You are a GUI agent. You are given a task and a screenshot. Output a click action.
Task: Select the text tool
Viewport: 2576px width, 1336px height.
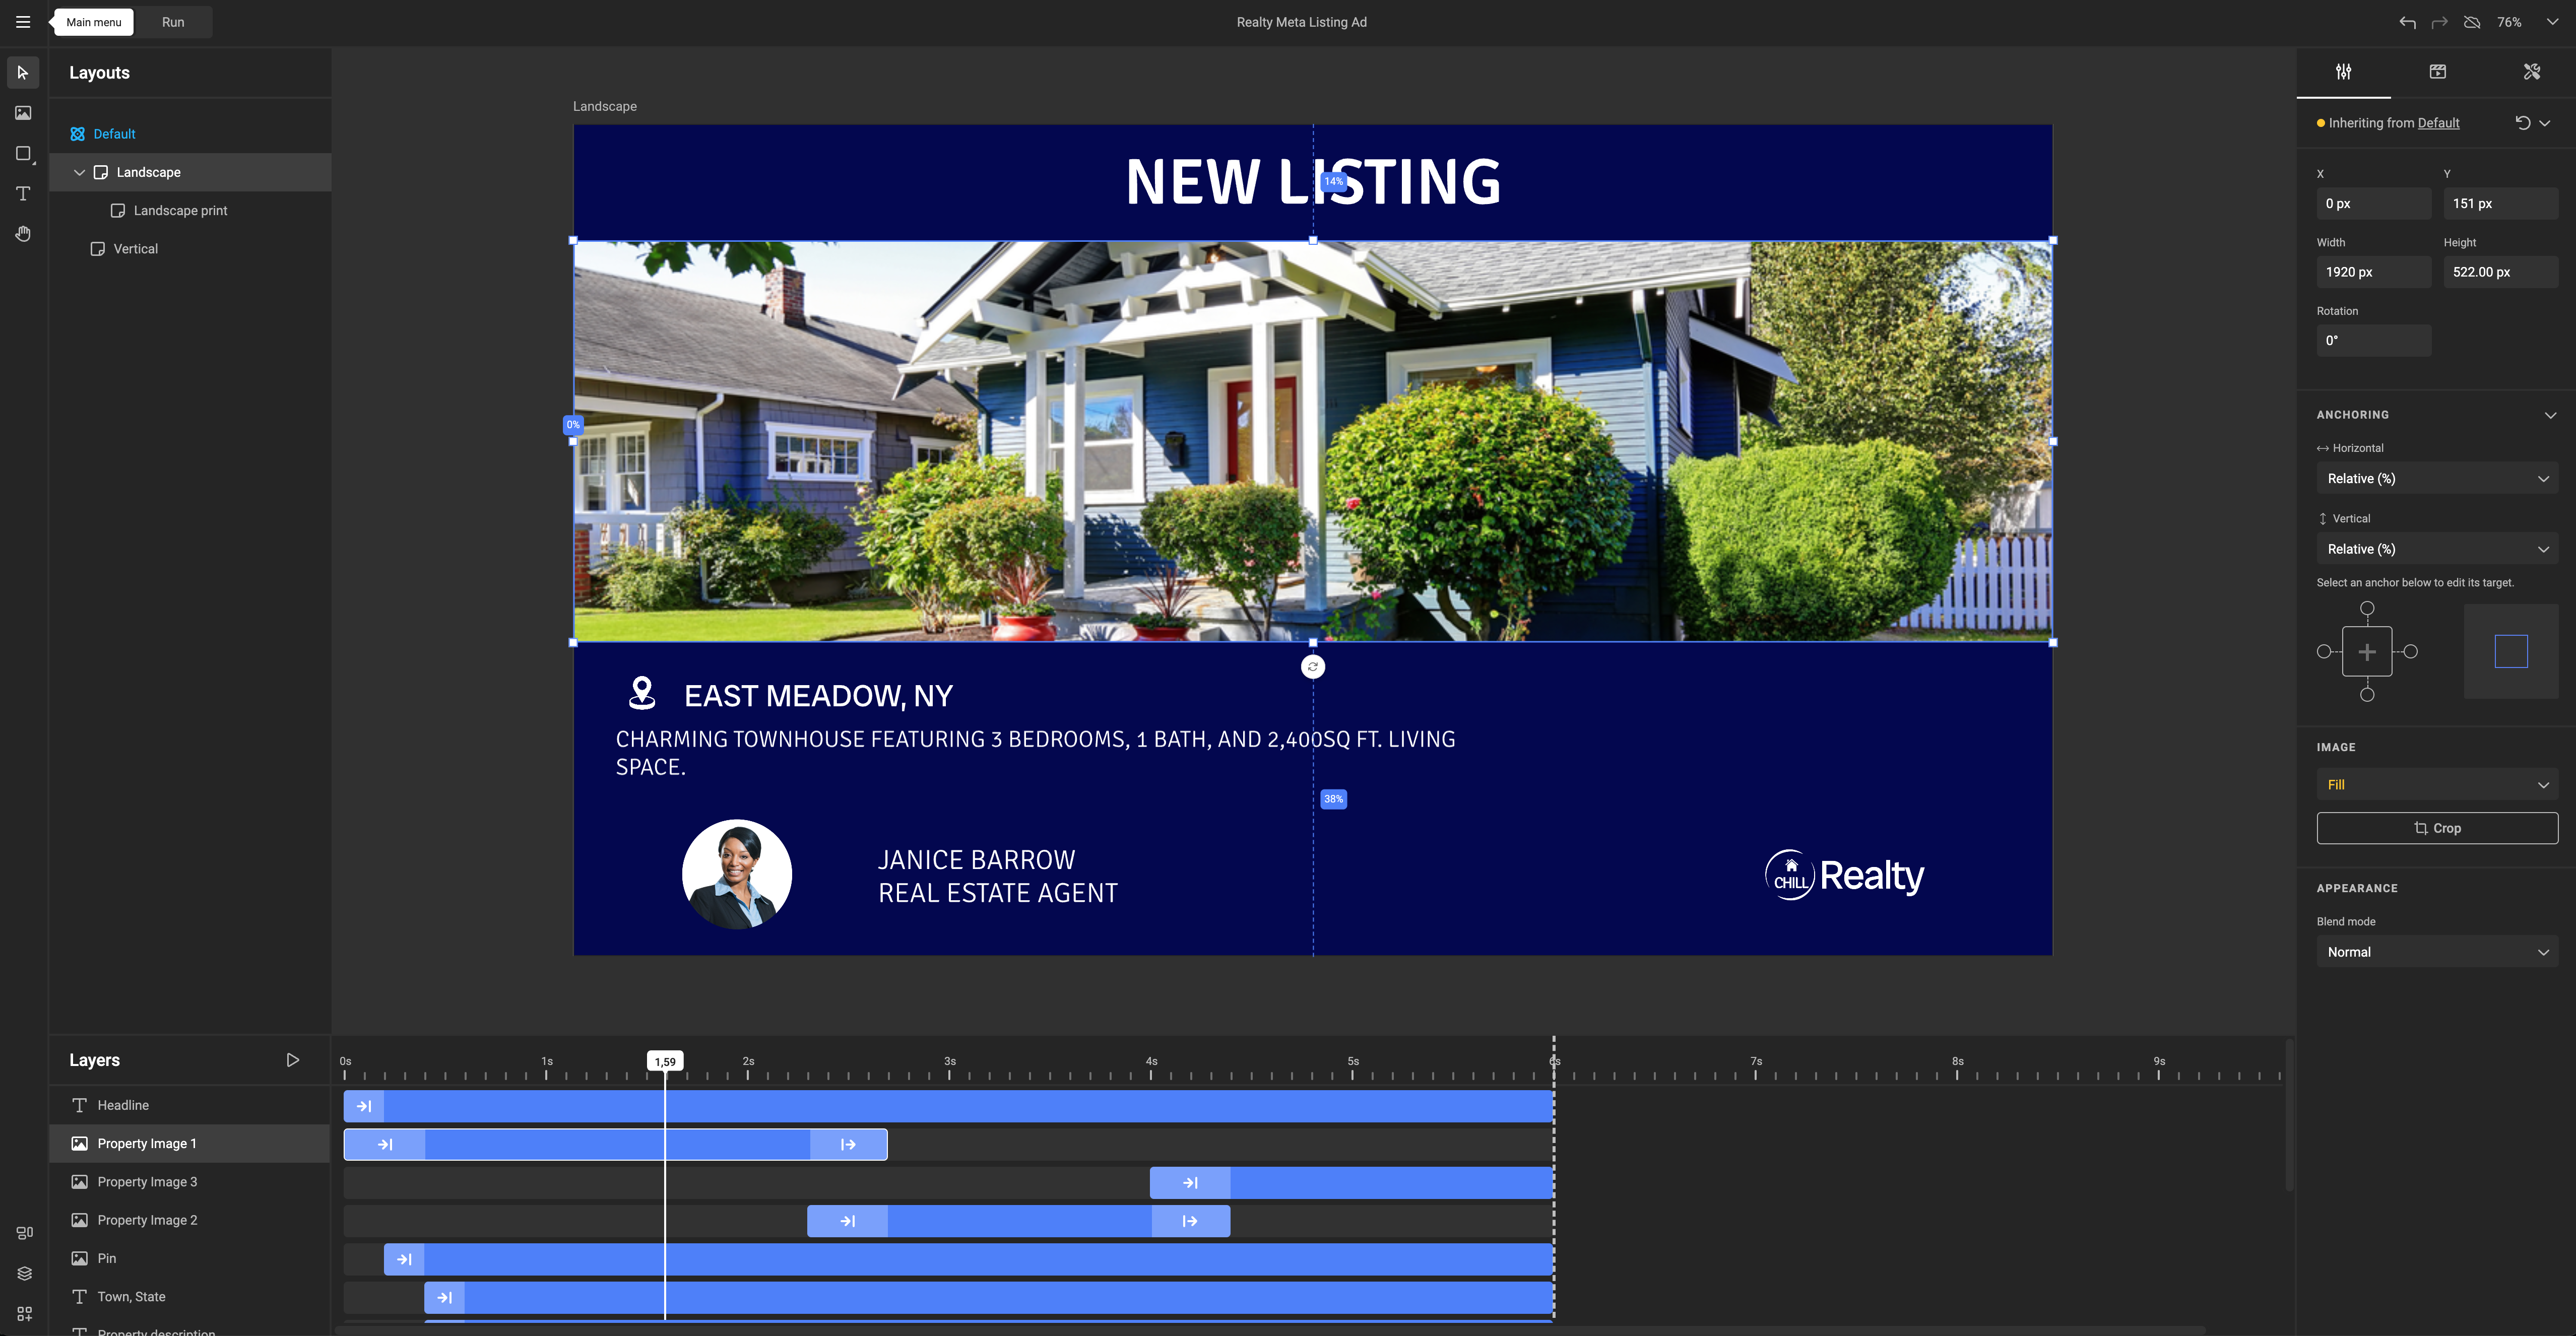pos(23,193)
